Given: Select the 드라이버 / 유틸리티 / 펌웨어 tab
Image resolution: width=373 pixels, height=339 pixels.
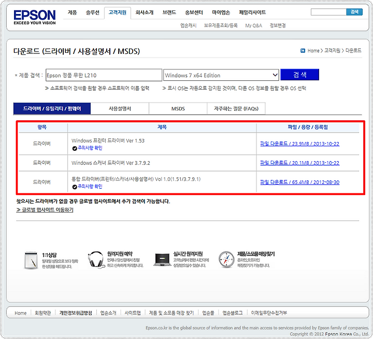Looking at the screenshot, I should pos(52,108).
